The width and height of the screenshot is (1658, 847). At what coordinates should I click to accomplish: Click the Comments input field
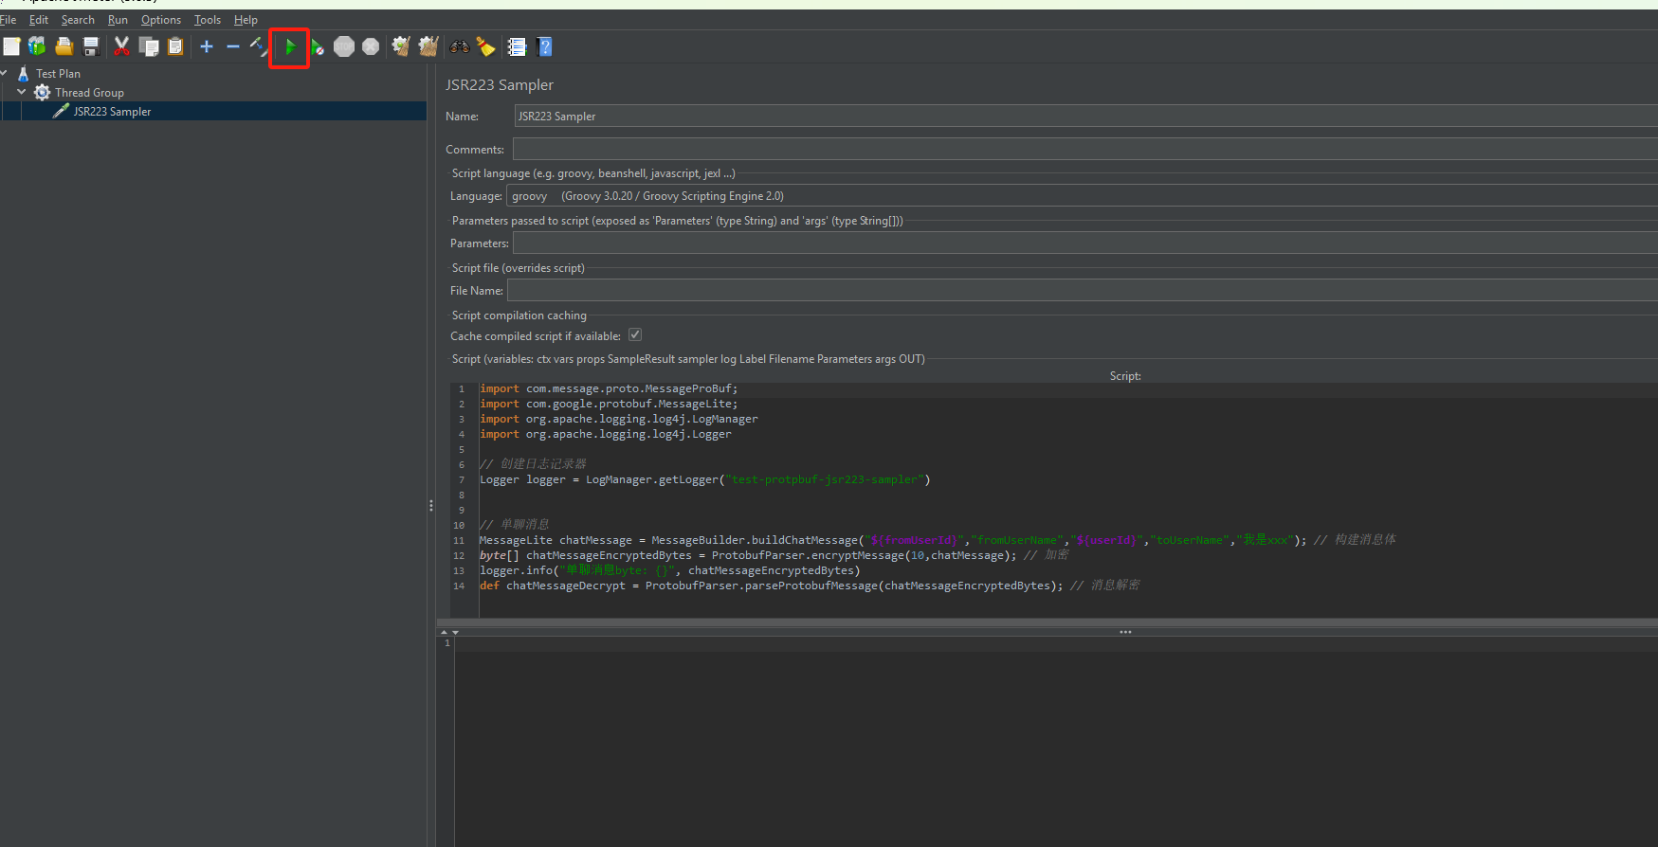[x=1084, y=149]
